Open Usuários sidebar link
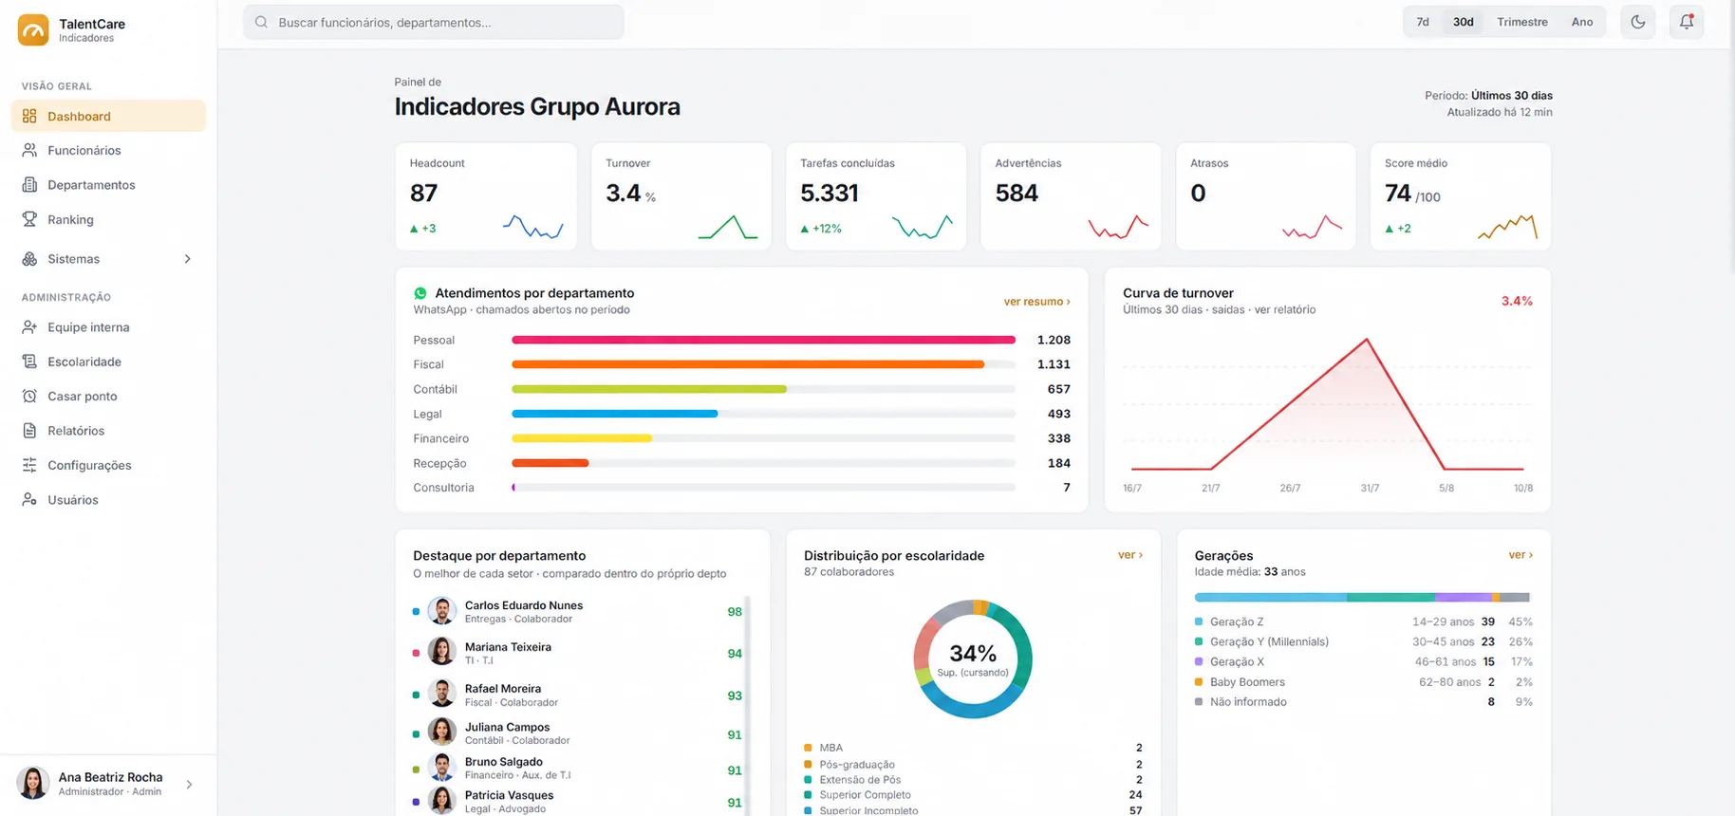This screenshot has width=1735, height=816. 108,500
